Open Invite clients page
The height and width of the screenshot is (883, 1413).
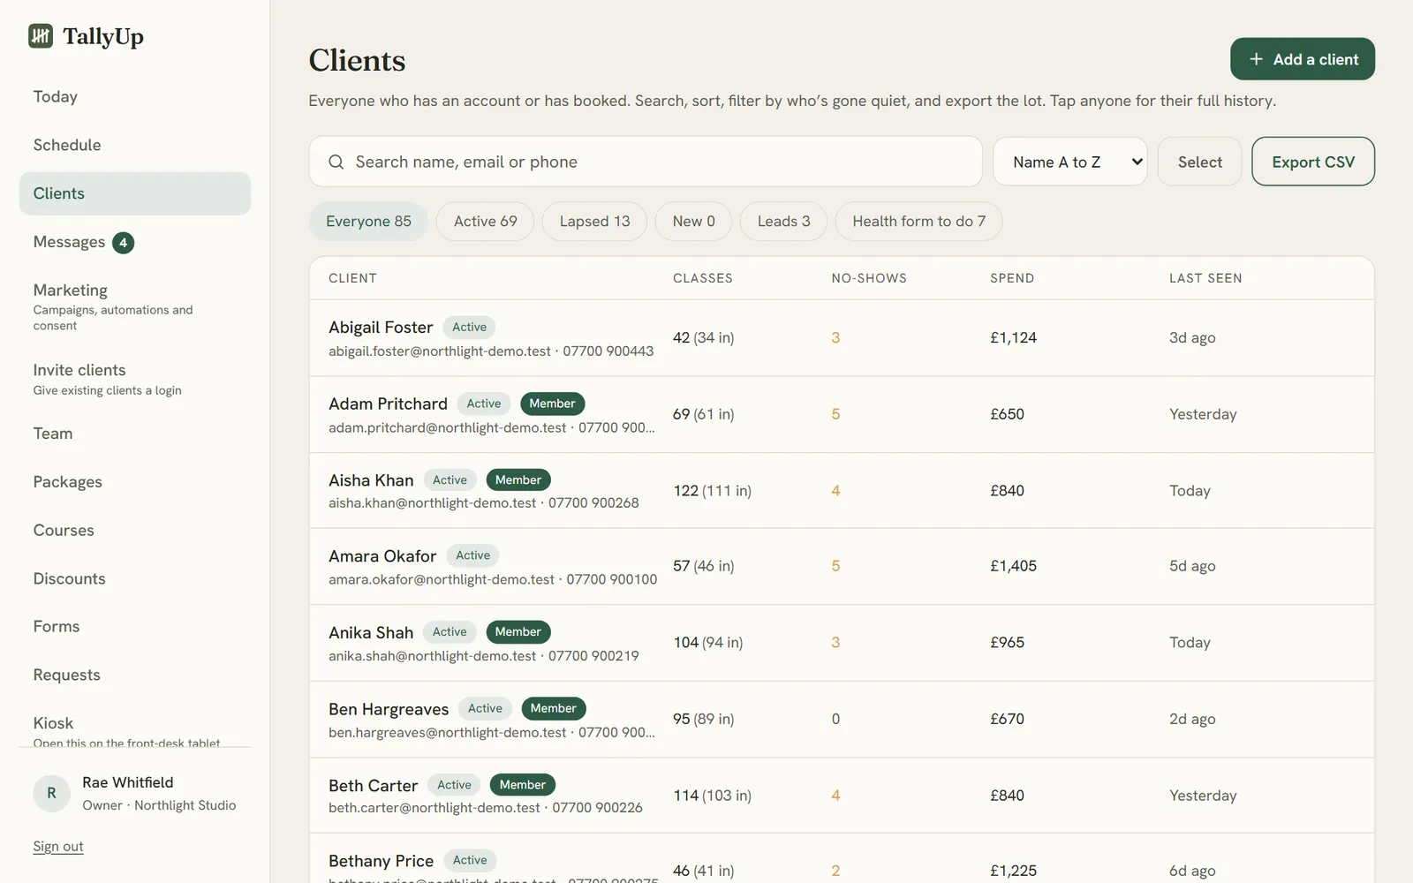pyautogui.click(x=134, y=379)
